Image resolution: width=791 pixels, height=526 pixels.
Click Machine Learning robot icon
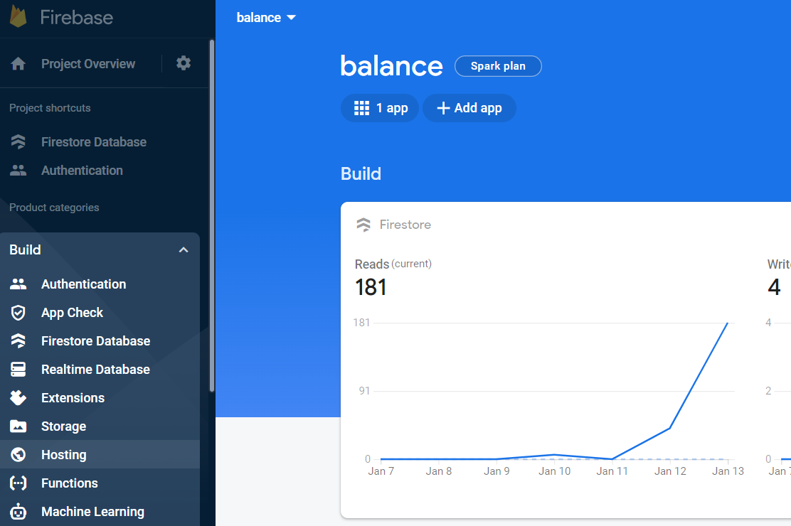point(18,511)
